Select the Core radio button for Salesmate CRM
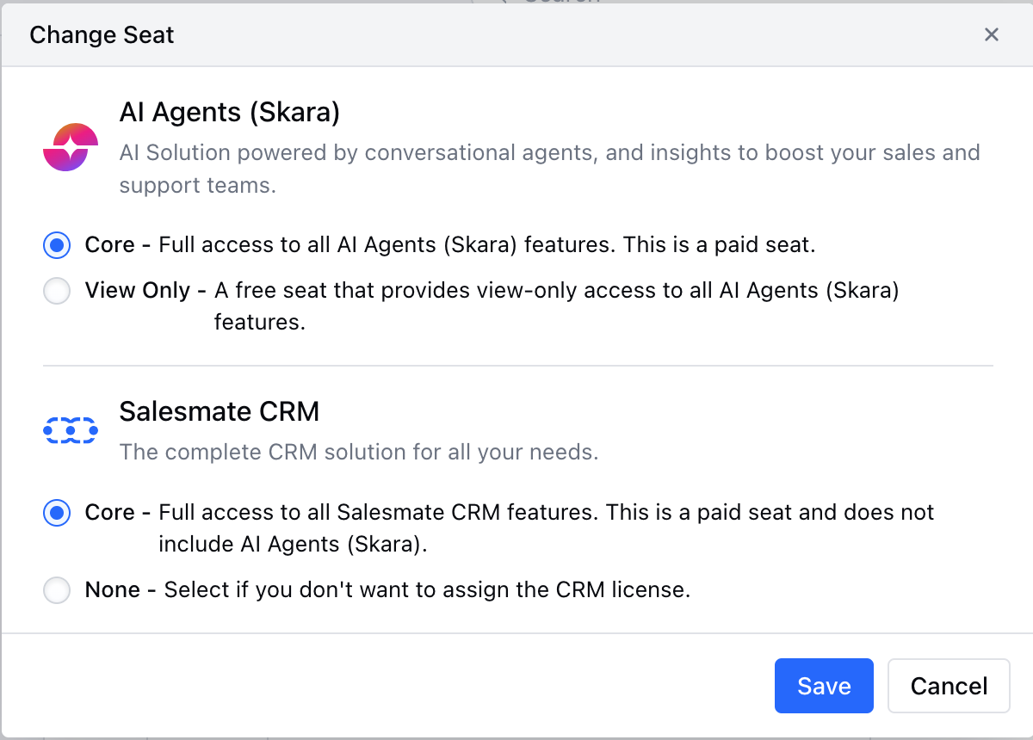This screenshot has width=1033, height=740. [57, 513]
